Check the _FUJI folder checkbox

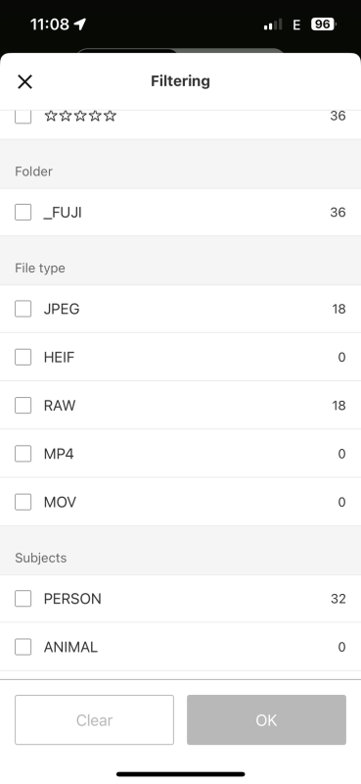pos(23,212)
